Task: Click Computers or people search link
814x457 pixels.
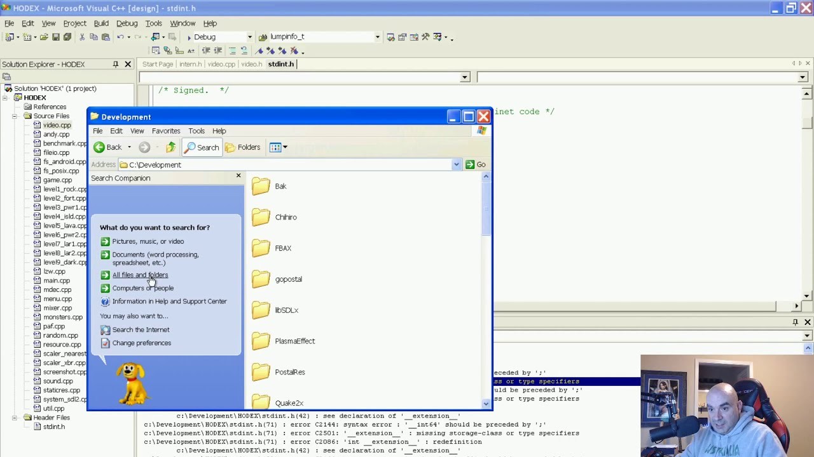Action: point(142,288)
